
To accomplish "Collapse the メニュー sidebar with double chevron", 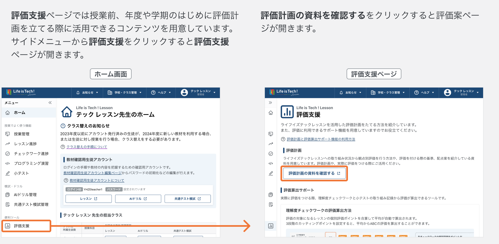I will coord(50,103).
